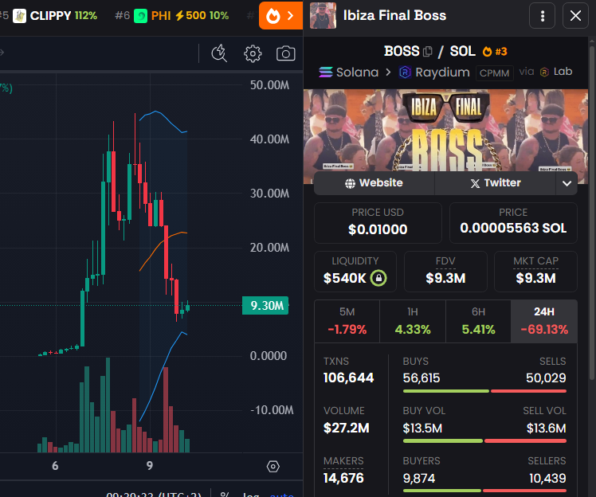Viewport: 596px width, 497px height.
Task: Click the date 6 on time axis
Action: click(x=55, y=465)
